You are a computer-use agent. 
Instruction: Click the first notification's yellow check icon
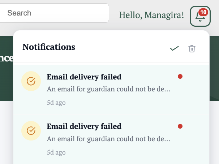31,81
